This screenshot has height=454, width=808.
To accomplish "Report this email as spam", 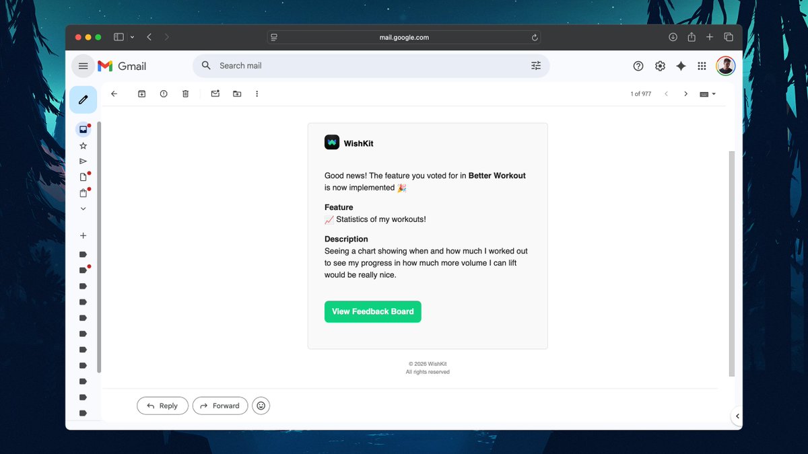I will 164,94.
